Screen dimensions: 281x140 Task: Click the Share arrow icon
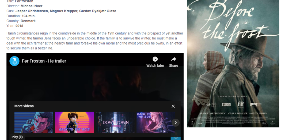pyautogui.click(x=173, y=59)
